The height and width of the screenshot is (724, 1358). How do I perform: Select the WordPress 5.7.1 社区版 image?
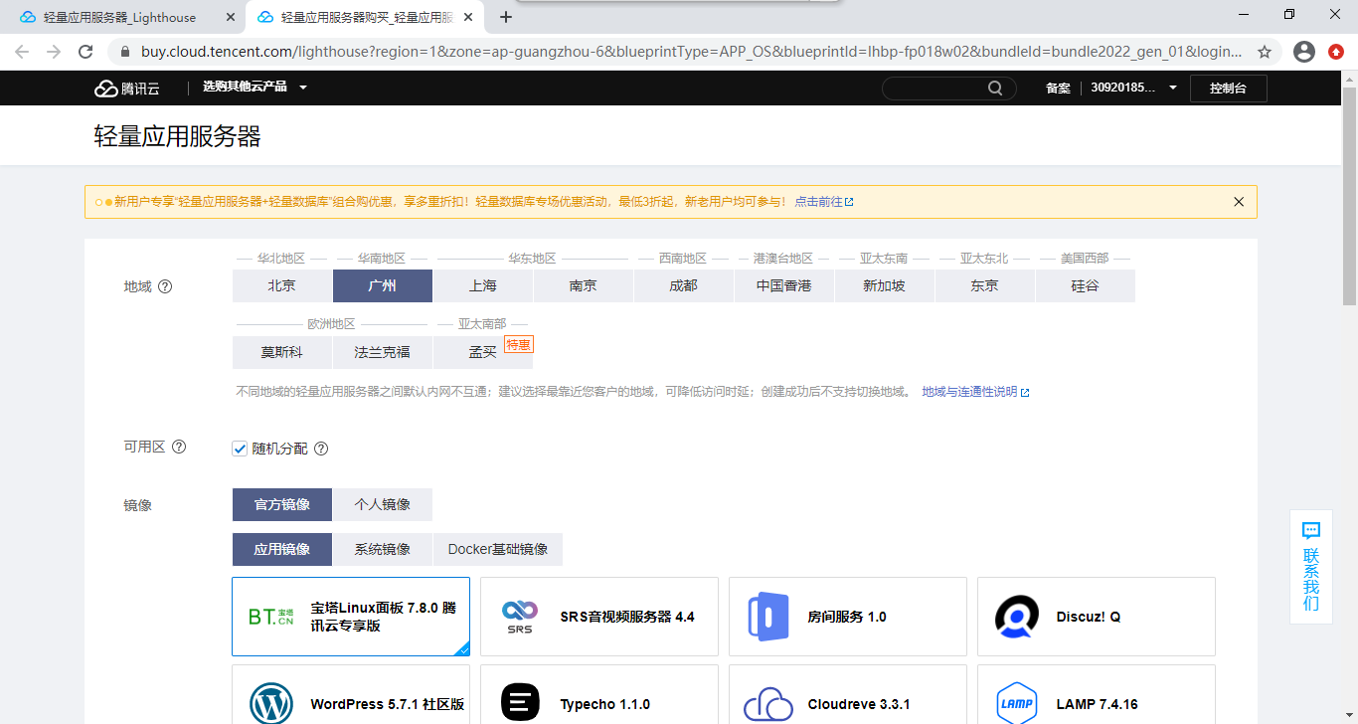pyautogui.click(x=350, y=702)
